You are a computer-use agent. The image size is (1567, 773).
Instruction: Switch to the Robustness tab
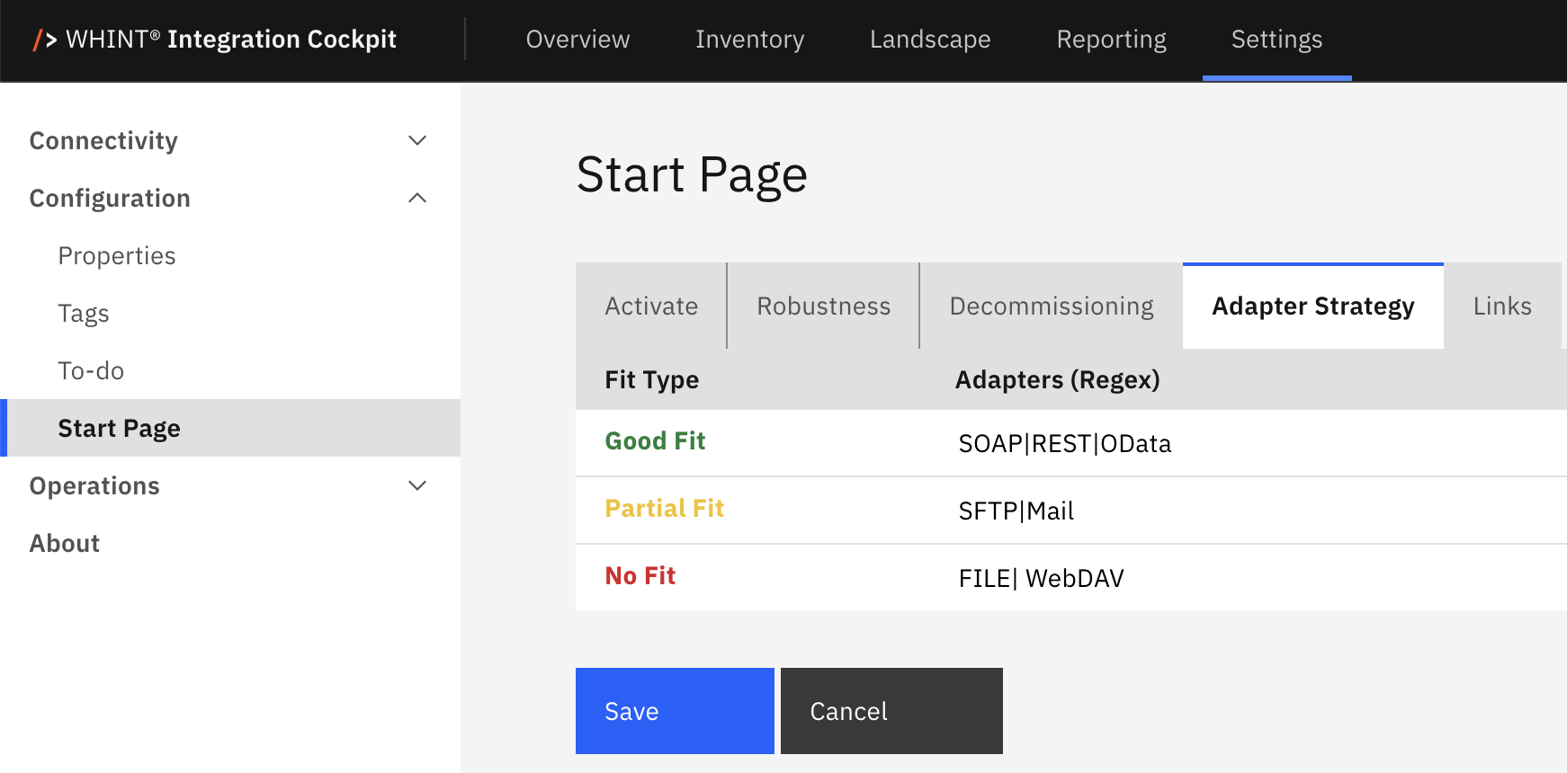click(824, 306)
